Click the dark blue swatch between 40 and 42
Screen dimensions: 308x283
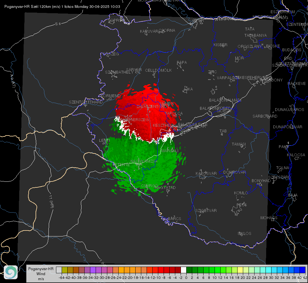(x=303, y=270)
